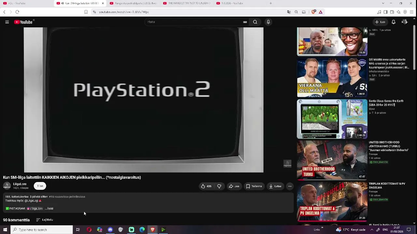Image resolution: width=417 pixels, height=234 pixels.
Task: Switch to Rangaistuspotkukilpailu UECL tab
Action: pyautogui.click(x=133, y=3)
